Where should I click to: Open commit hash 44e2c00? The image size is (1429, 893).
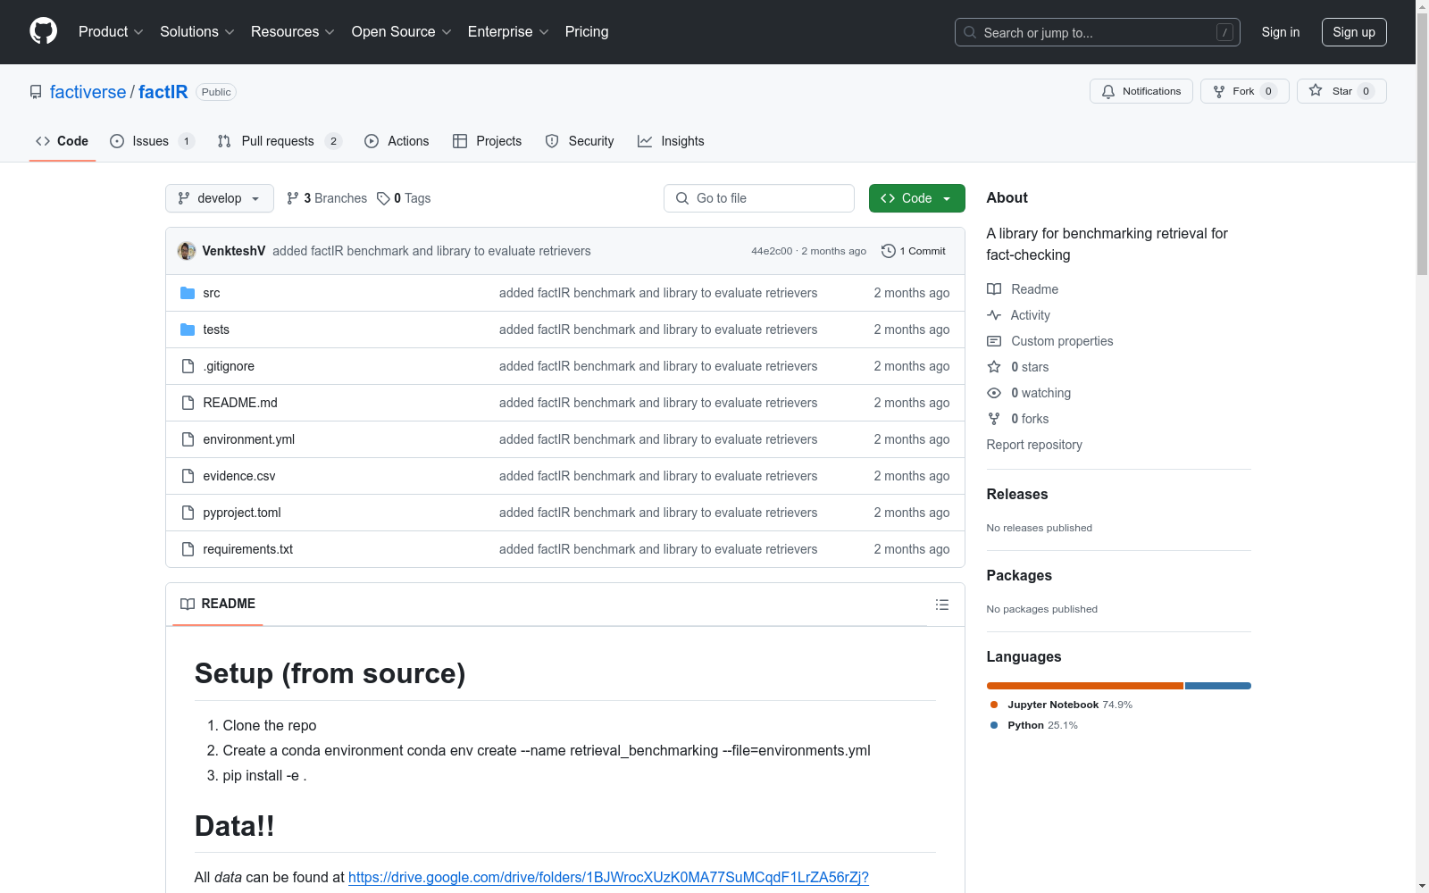click(772, 251)
